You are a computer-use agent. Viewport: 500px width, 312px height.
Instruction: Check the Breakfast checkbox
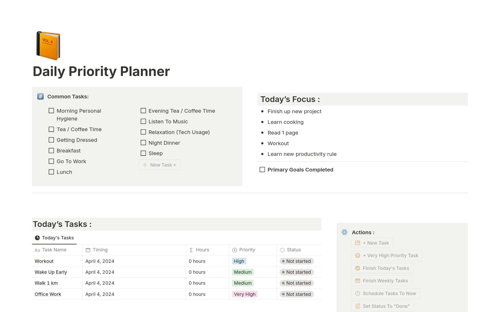pos(51,150)
